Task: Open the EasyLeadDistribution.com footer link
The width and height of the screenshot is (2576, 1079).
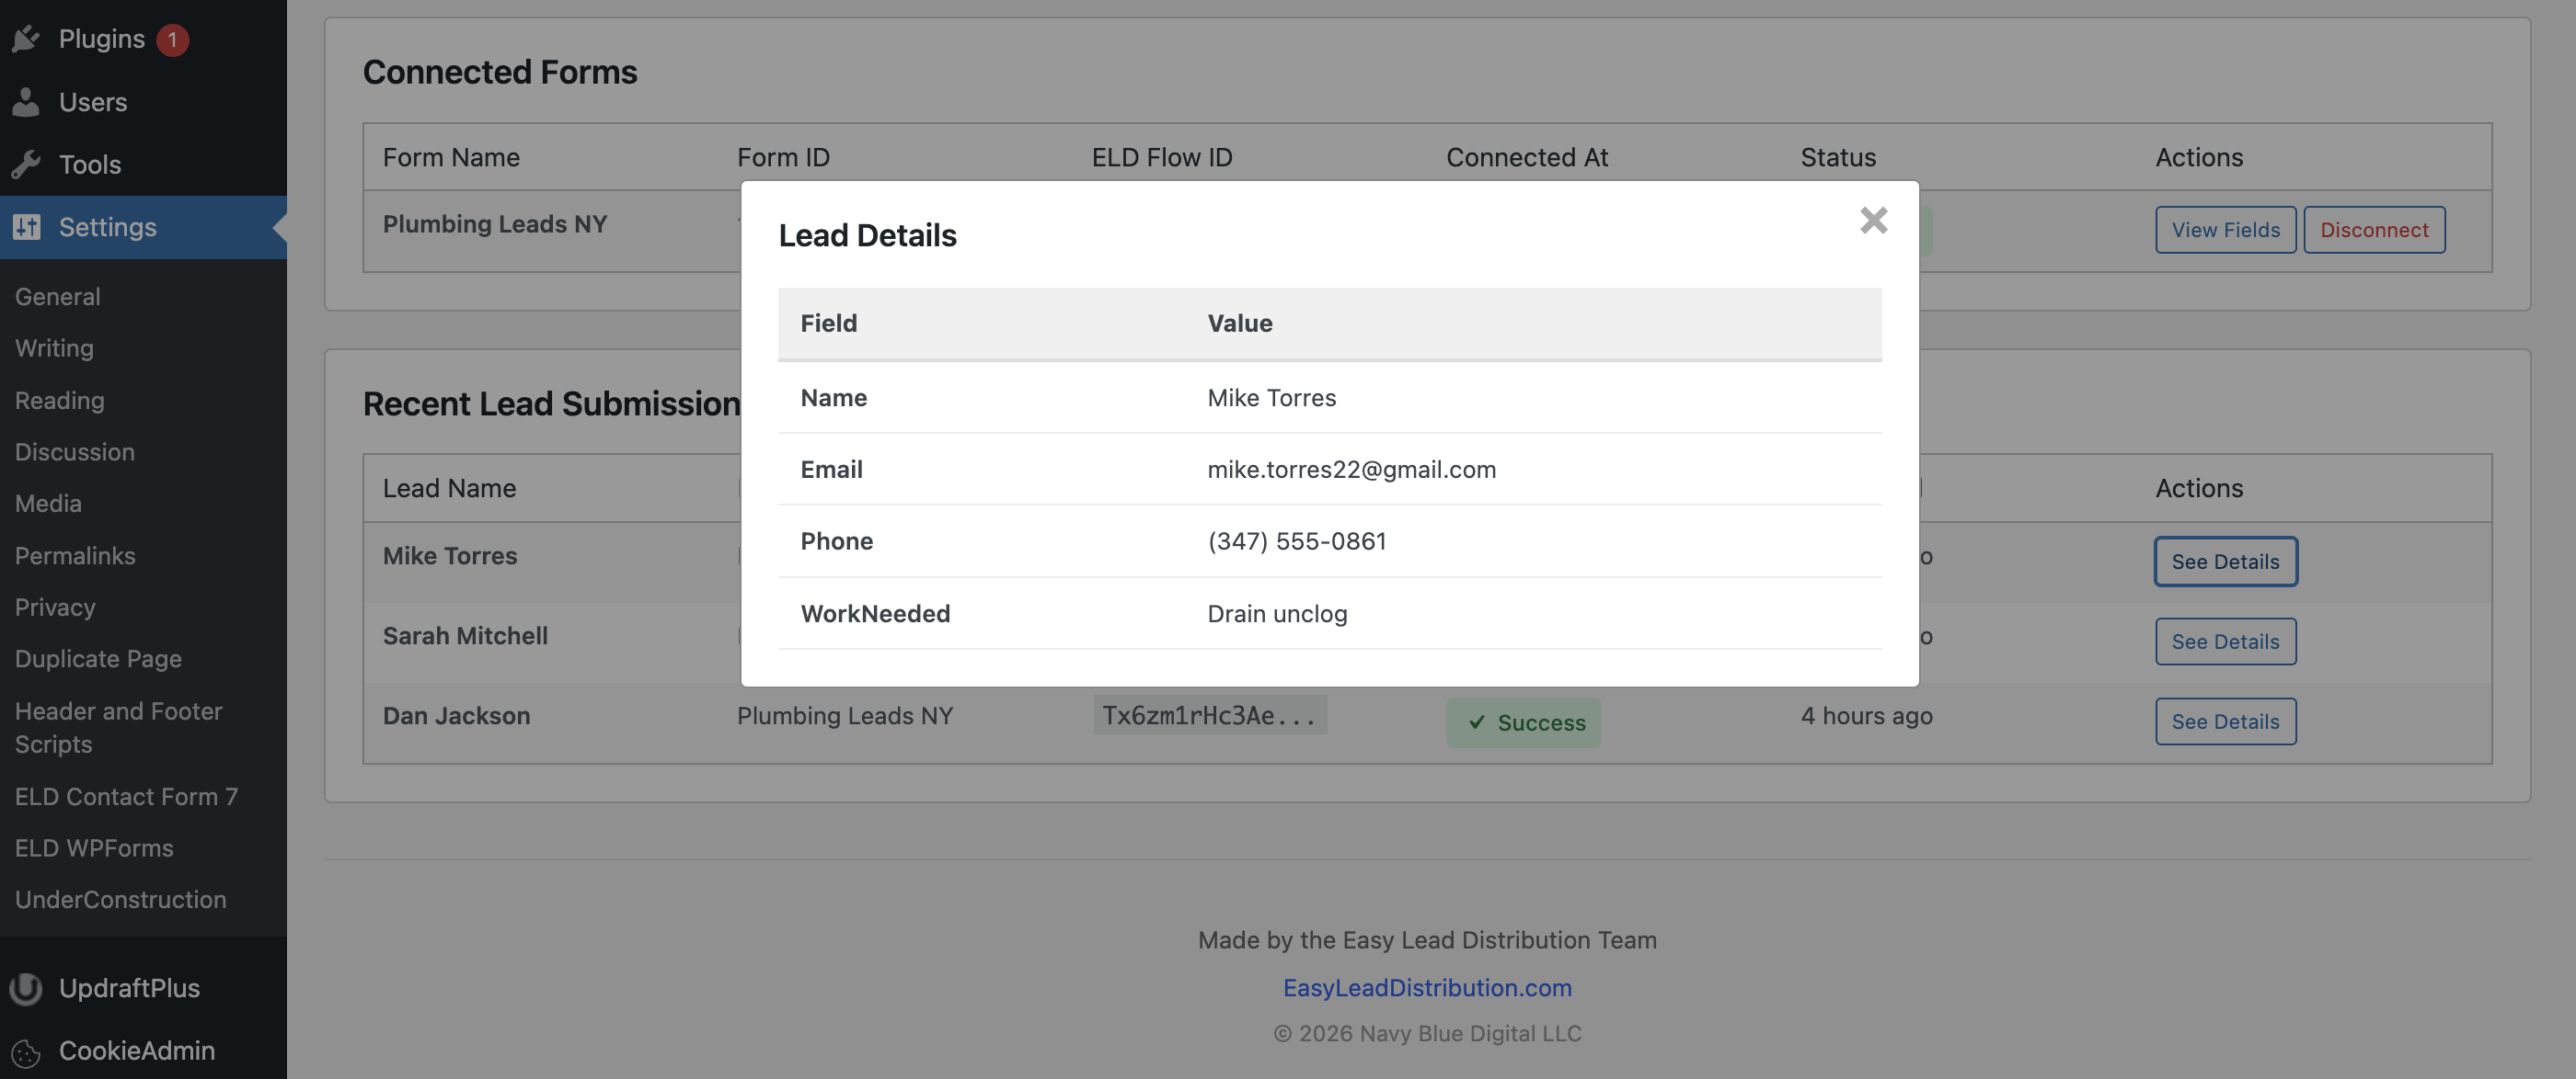Action: pos(1427,987)
